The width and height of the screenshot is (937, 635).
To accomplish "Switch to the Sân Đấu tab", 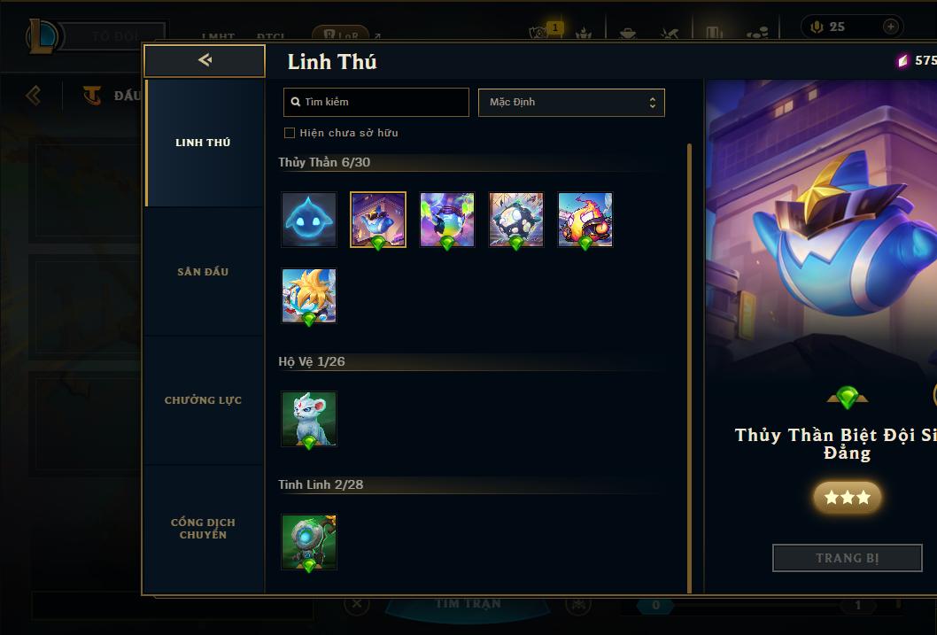I will pyautogui.click(x=204, y=272).
